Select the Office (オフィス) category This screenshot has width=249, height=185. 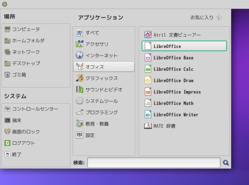pos(104,67)
